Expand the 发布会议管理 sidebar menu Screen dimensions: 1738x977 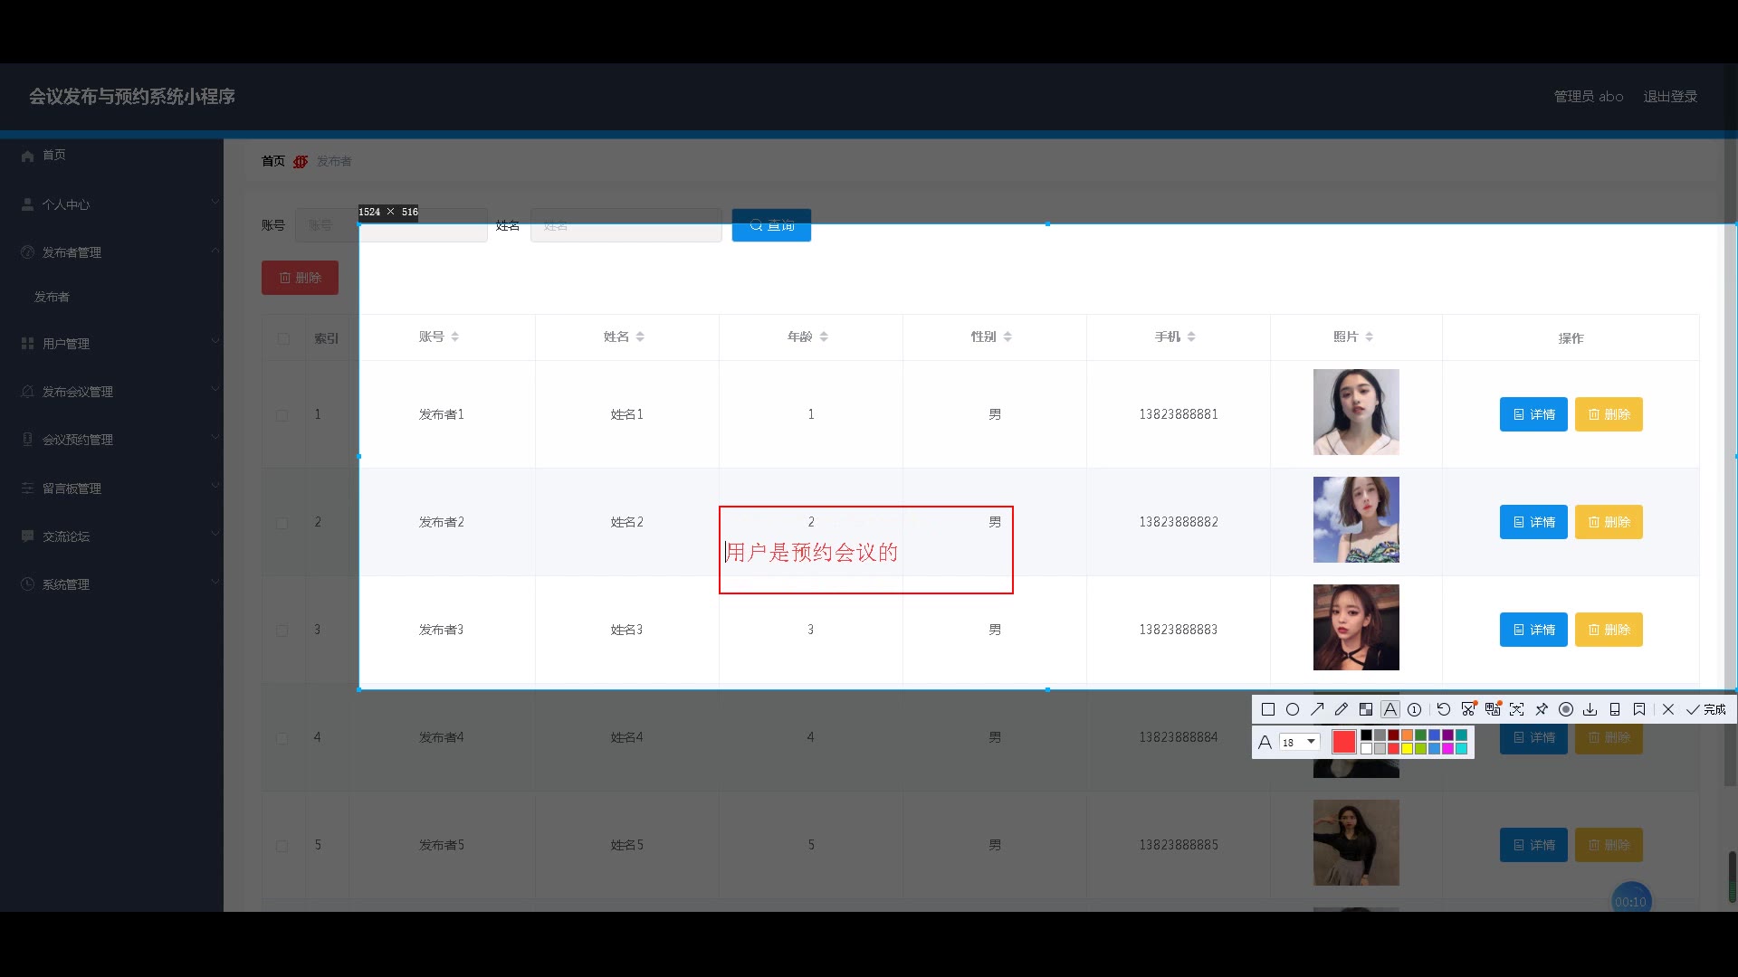[111, 392]
